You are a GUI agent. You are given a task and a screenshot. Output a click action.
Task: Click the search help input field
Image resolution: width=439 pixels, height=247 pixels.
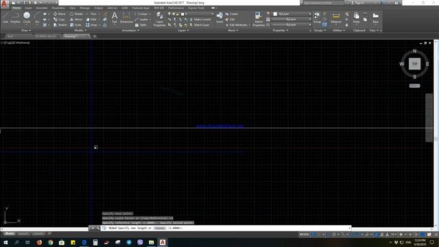pos(323,3)
